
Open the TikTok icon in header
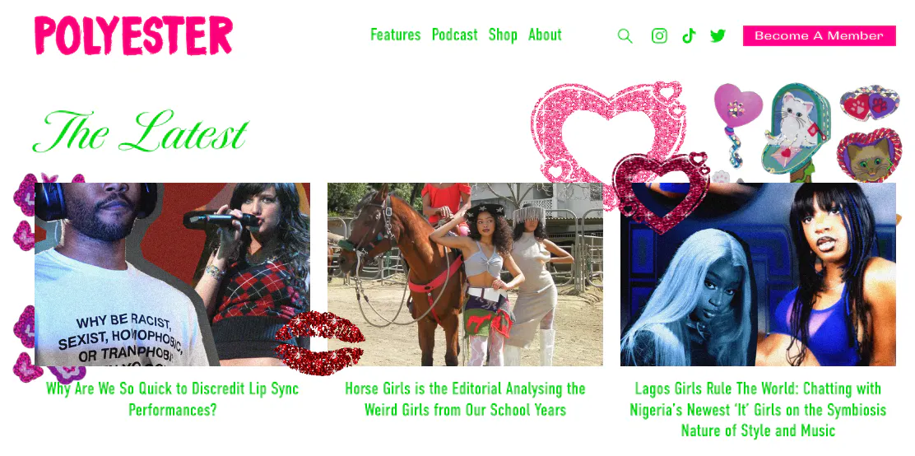(x=689, y=35)
